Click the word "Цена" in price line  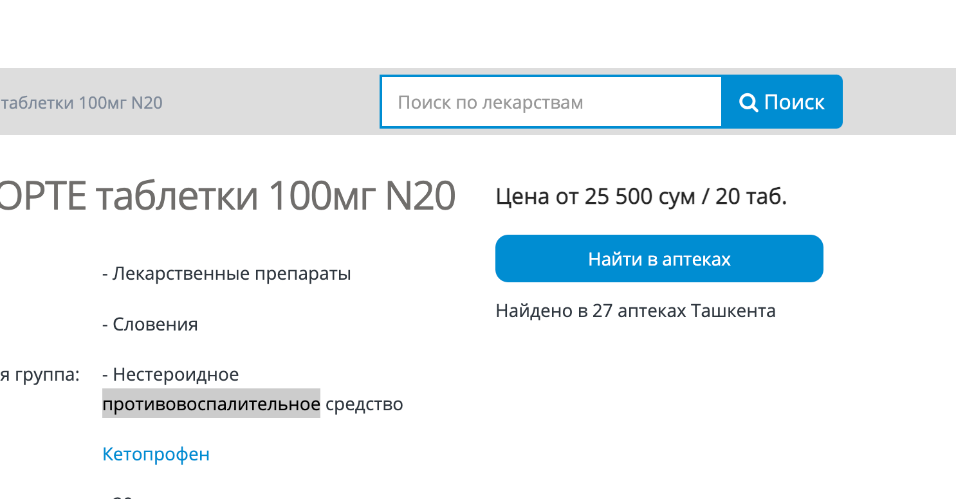coord(522,197)
